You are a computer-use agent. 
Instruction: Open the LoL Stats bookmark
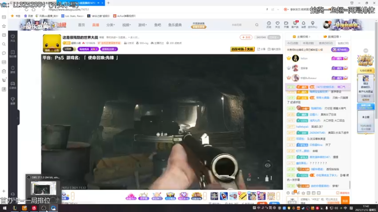tap(72, 16)
